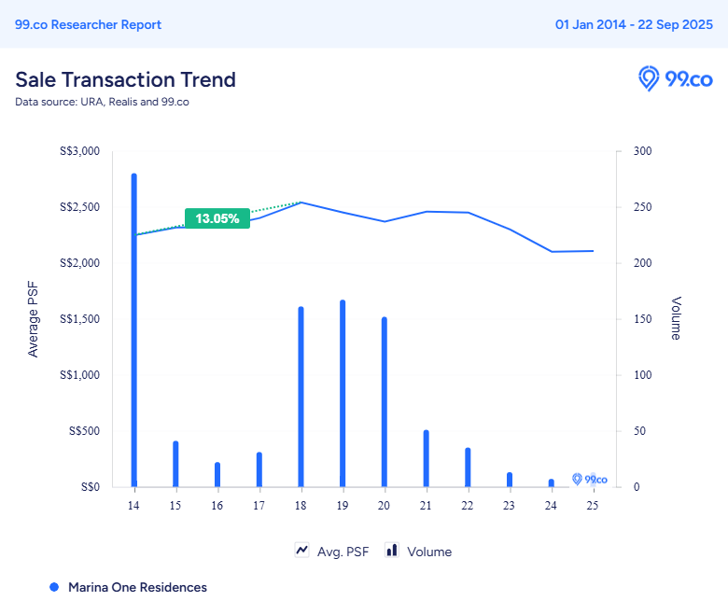Screen dimensions: 728x601
Task: Click the Volume right axis title
Action: [676, 319]
